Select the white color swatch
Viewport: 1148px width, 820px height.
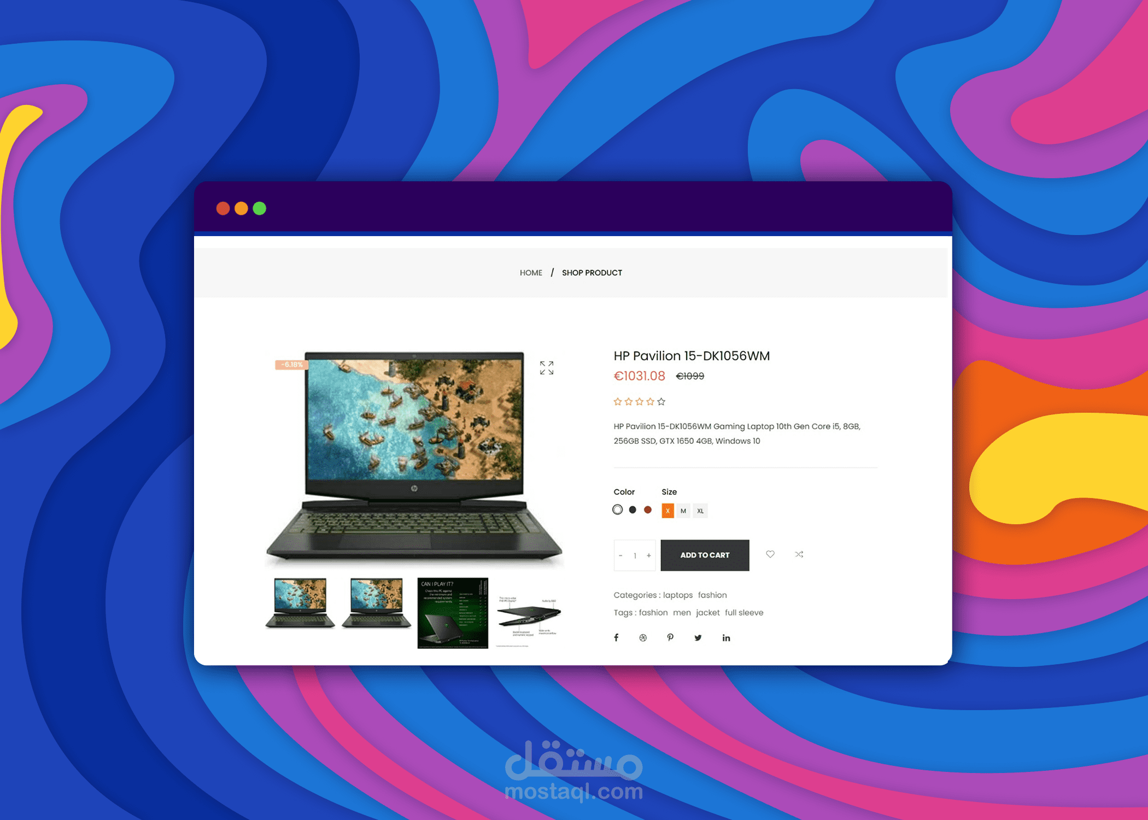click(618, 510)
